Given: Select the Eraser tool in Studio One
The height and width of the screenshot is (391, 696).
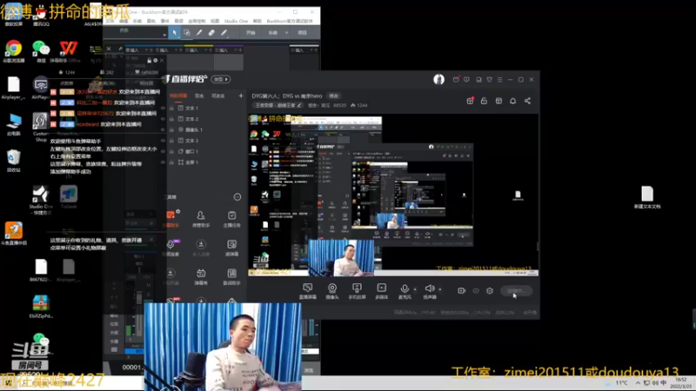Looking at the screenshot, I should point(211,32).
